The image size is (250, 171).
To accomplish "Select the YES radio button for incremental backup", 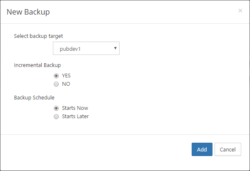I will click(x=56, y=76).
